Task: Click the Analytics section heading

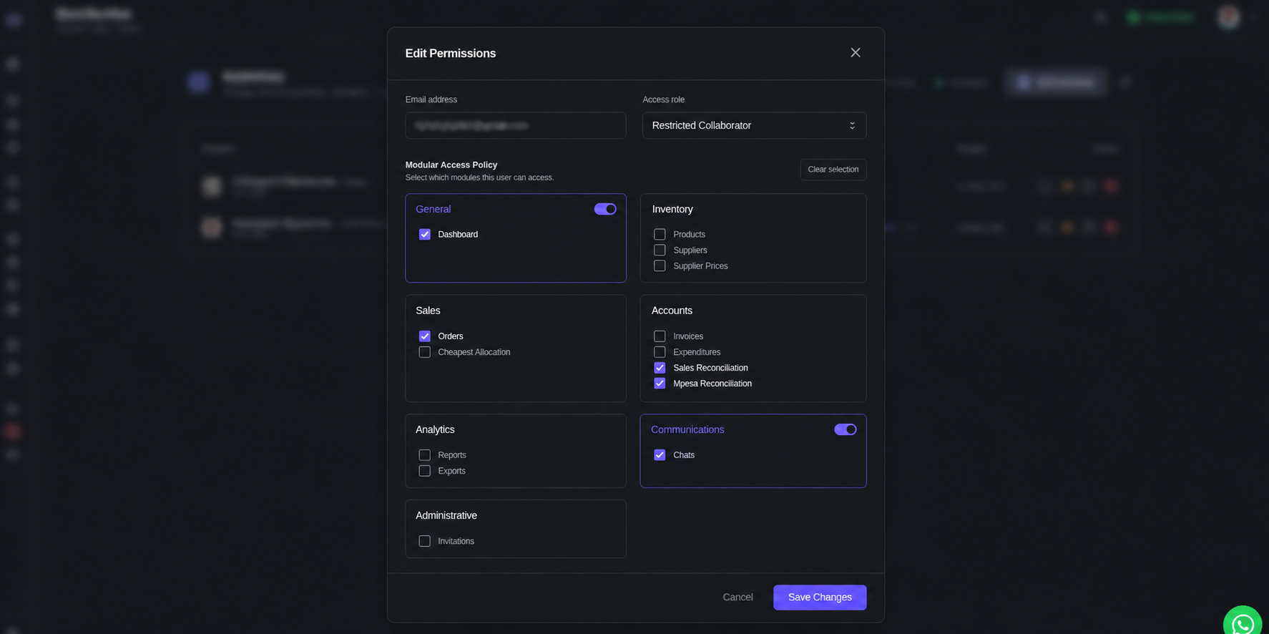Action: [435, 429]
